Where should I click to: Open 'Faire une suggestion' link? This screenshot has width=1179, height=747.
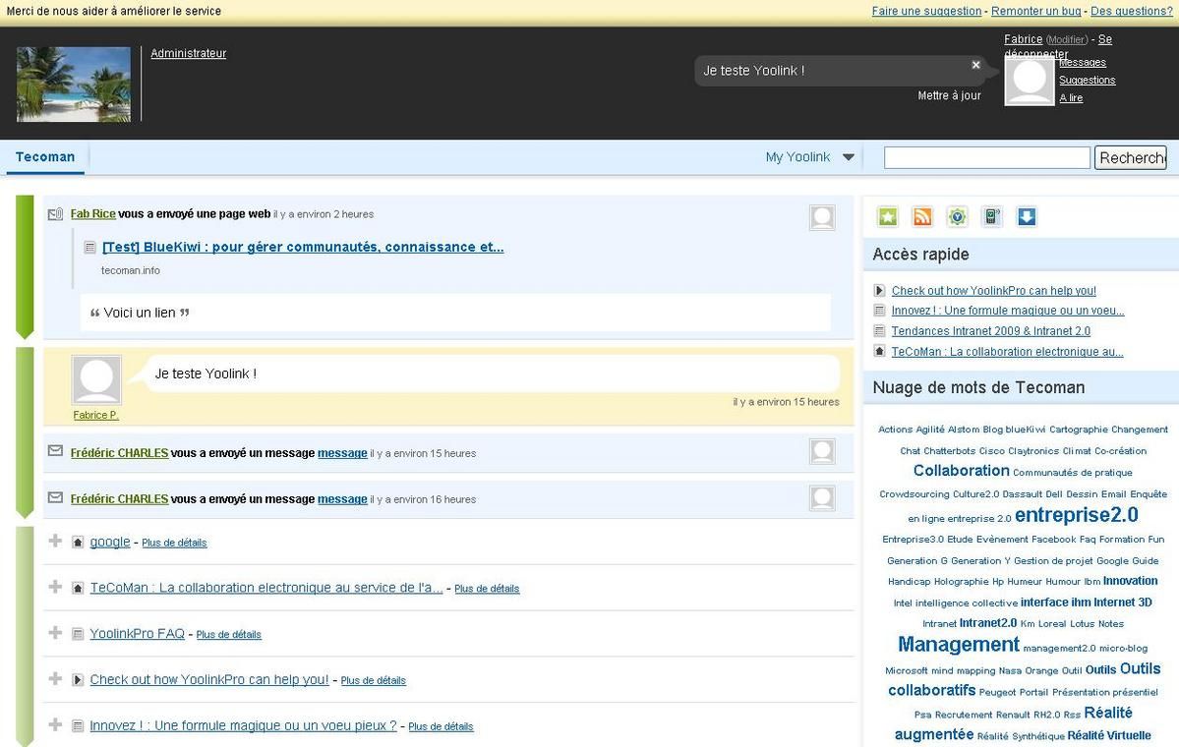pos(926,11)
